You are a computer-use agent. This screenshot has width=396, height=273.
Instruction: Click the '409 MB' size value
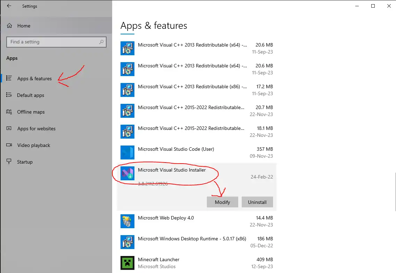point(265,260)
